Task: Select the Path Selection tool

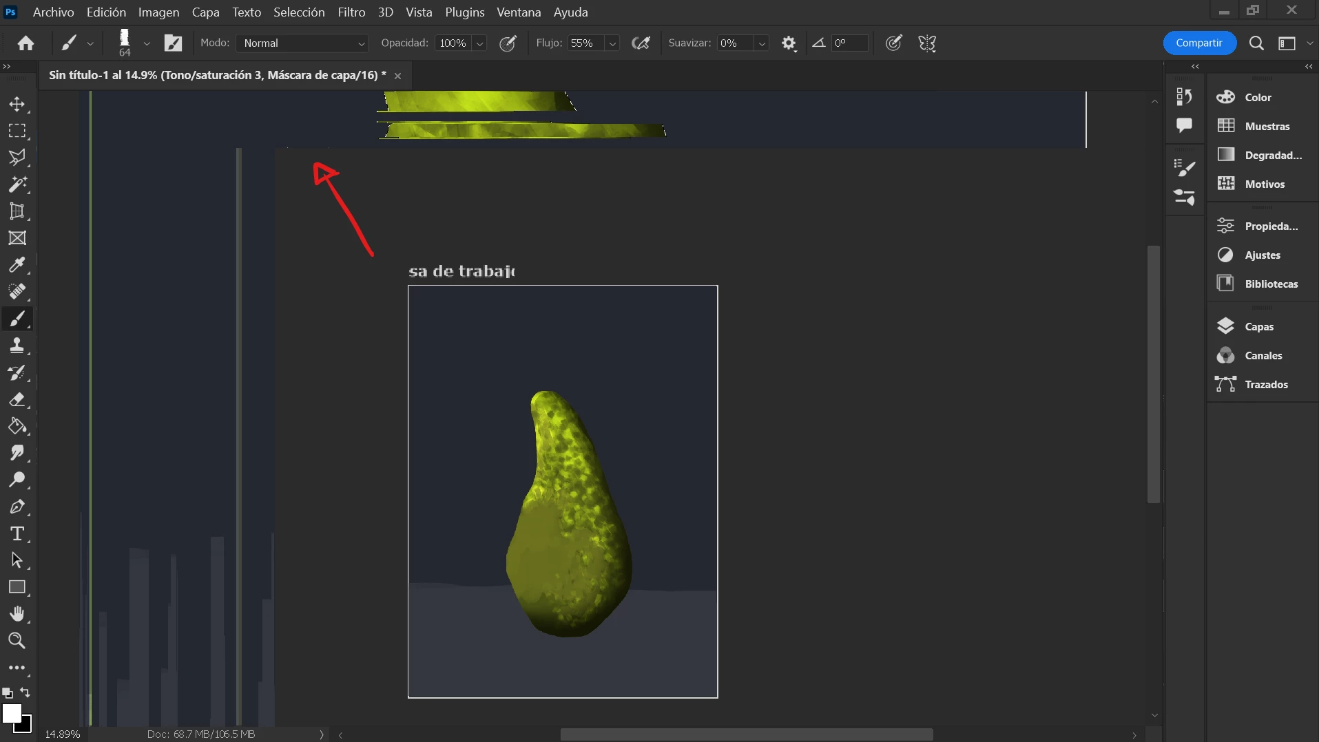Action: [x=17, y=561]
